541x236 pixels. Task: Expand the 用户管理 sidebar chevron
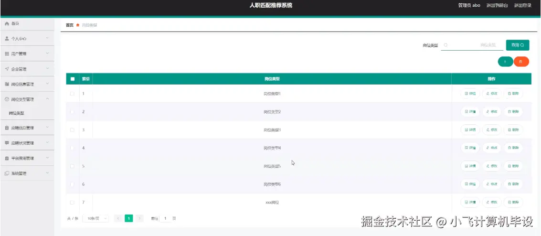click(48, 54)
